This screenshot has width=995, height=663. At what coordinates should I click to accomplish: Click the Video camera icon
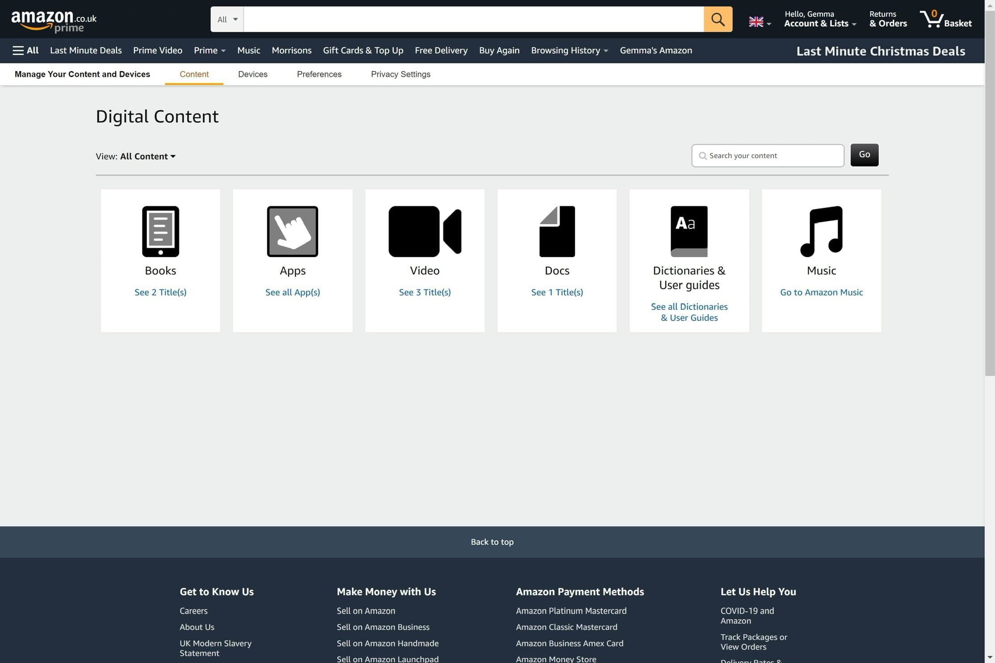[424, 231]
